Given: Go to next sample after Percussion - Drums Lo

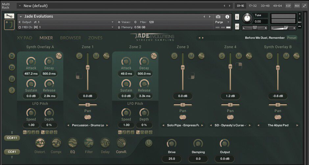Looking at the screenshot, I should pos(107,125).
